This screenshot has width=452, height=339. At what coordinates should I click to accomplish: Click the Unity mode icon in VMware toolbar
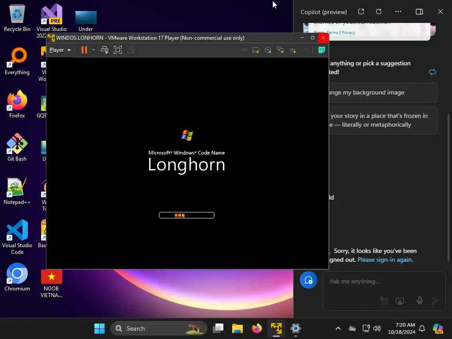click(131, 50)
